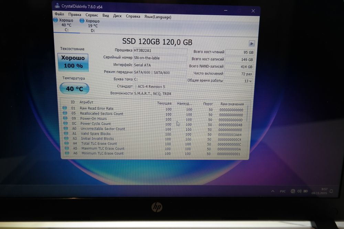344x229 pixels.
Task: Click the status icon of Power-On Hours
Action: (65, 118)
